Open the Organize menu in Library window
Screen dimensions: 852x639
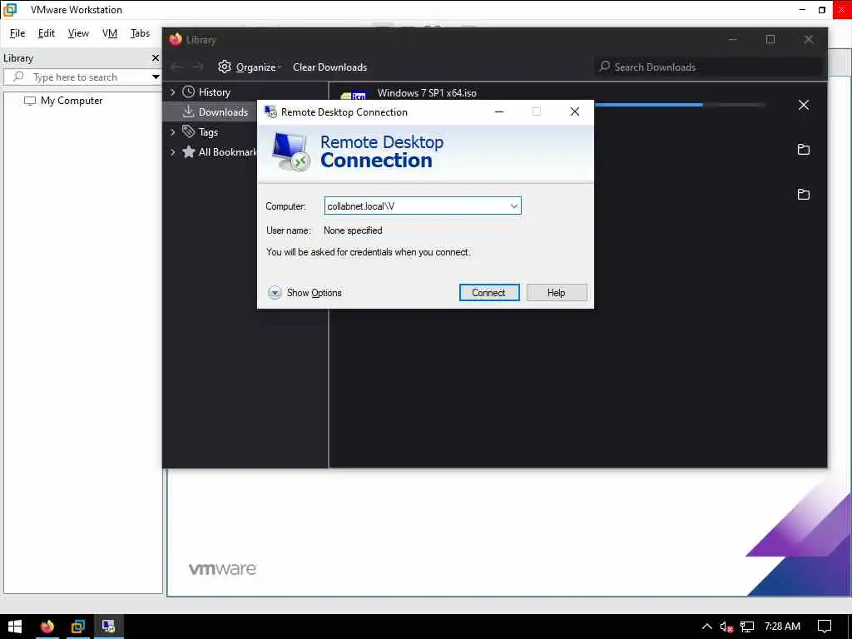click(x=259, y=67)
